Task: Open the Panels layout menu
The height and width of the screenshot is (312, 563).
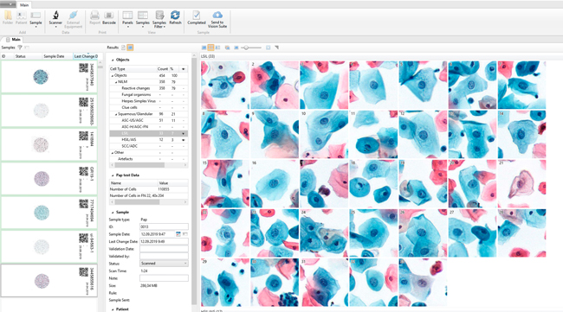Action: pos(127,19)
